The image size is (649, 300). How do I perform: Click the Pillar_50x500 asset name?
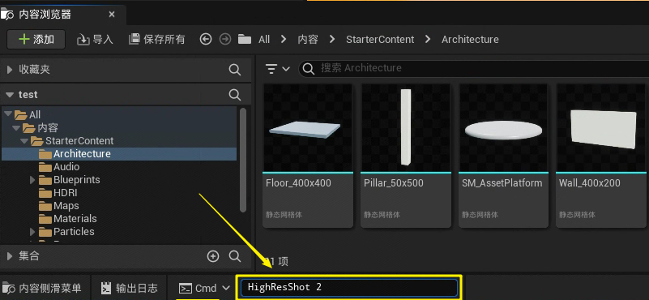(394, 182)
